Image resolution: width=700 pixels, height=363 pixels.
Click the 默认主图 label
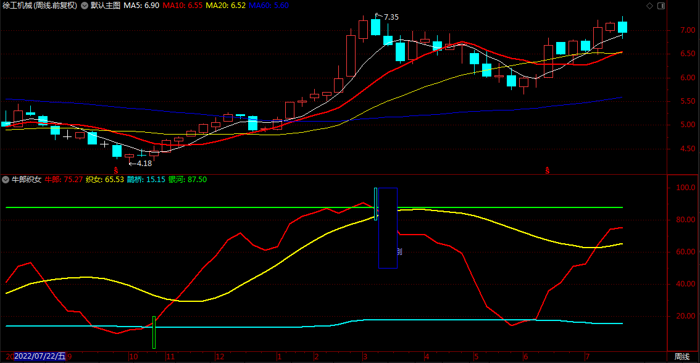pyautogui.click(x=106, y=6)
